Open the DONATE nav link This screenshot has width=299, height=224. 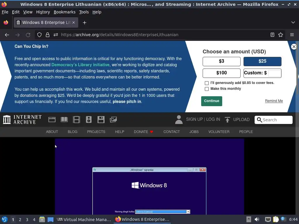143,132
